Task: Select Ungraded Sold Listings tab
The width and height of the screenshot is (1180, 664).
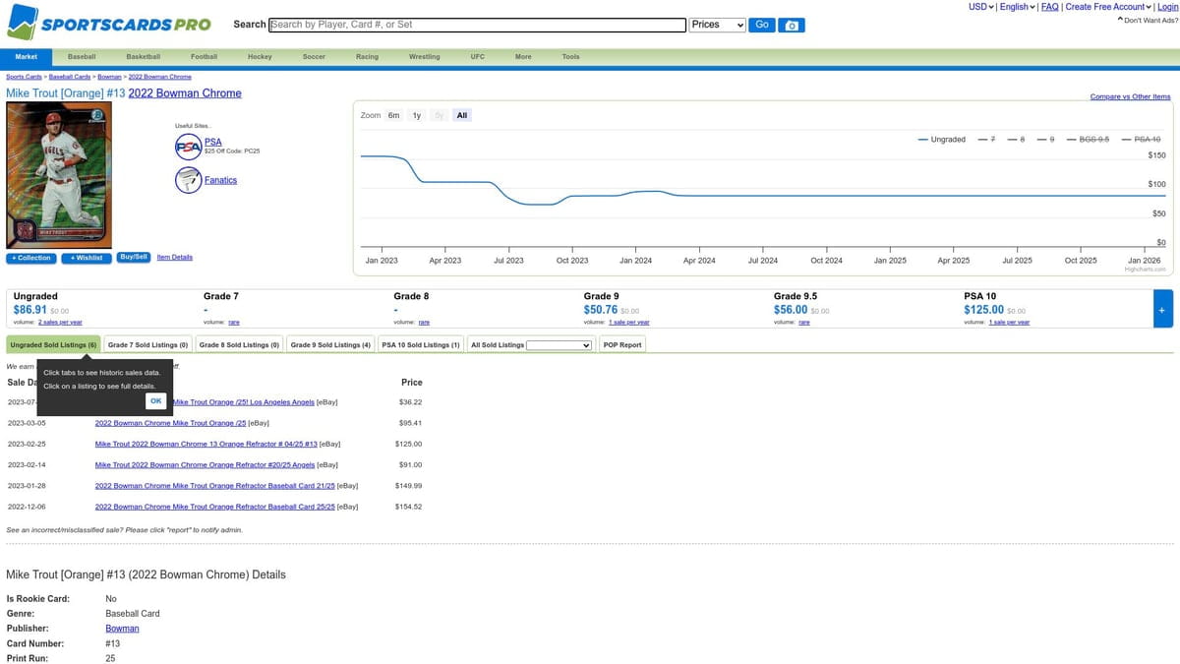Action: [53, 345]
